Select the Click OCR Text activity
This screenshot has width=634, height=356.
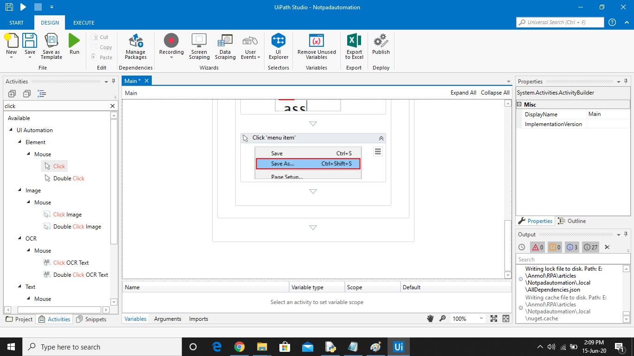(x=66, y=263)
